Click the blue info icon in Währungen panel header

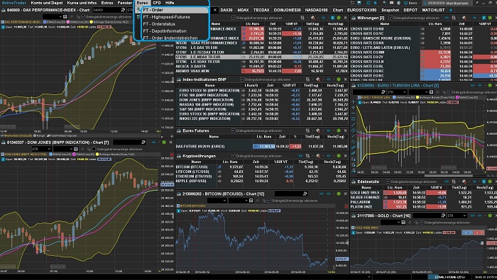[x=484, y=18]
